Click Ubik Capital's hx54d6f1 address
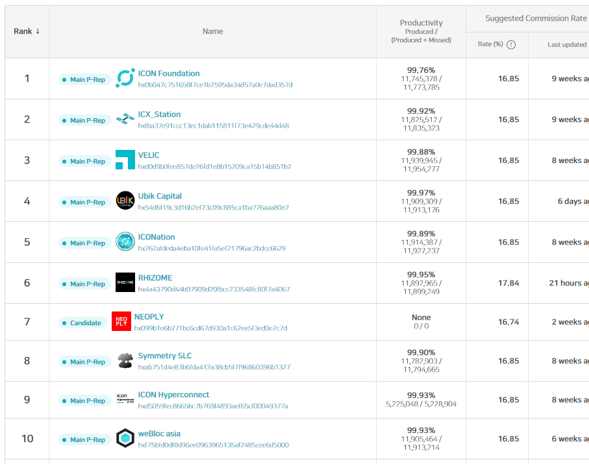Image resolution: width=589 pixels, height=464 pixels. tap(214, 208)
